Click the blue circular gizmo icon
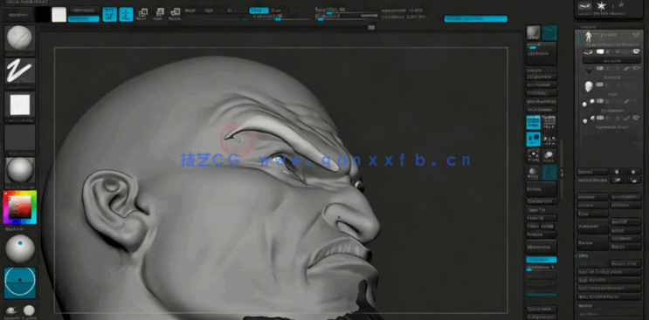The width and height of the screenshot is (649, 320). coord(19,283)
